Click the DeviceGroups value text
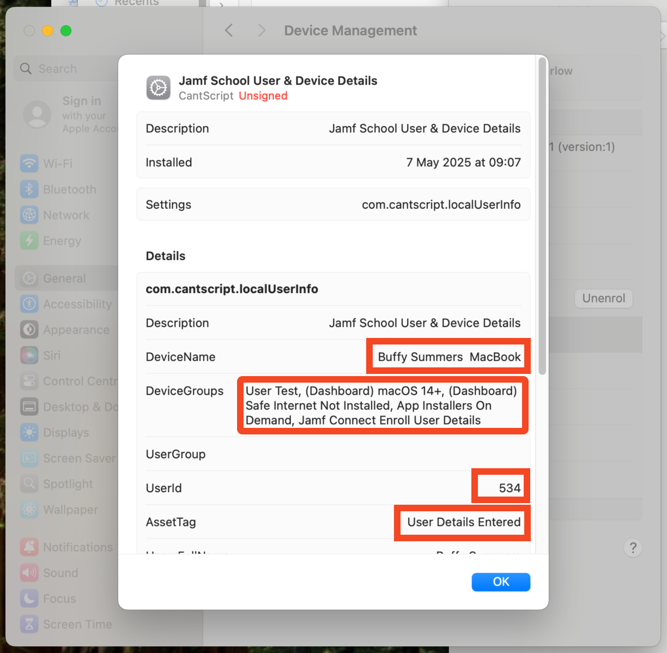 pyautogui.click(x=381, y=406)
